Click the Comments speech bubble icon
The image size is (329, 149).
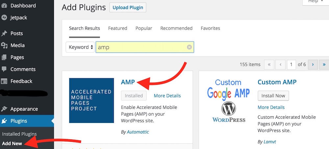pos(4,69)
